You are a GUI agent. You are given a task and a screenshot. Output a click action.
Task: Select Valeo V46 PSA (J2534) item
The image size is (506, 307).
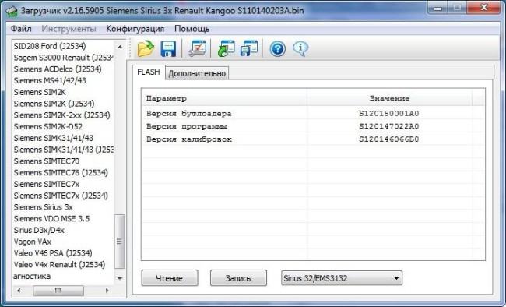[x=53, y=253]
